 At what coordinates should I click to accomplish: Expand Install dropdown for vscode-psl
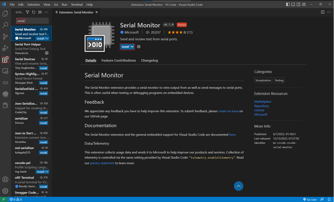pyautogui.click(x=47, y=172)
